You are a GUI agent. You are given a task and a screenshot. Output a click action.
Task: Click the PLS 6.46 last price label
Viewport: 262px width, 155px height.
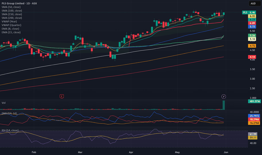(x=249, y=13)
